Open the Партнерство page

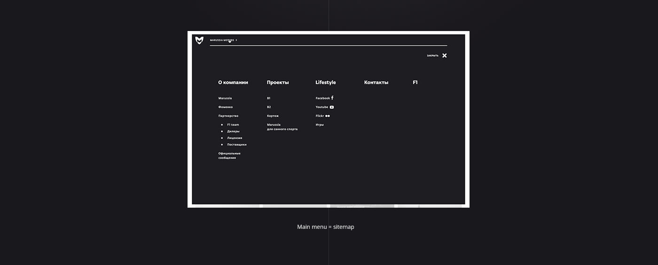pos(228,116)
